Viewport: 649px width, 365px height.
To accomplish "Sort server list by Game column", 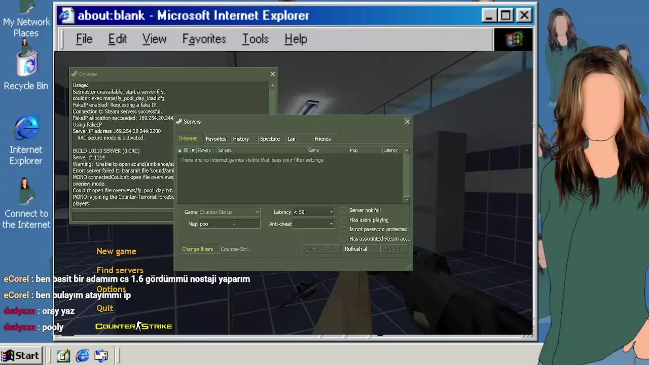I will coord(328,150).
